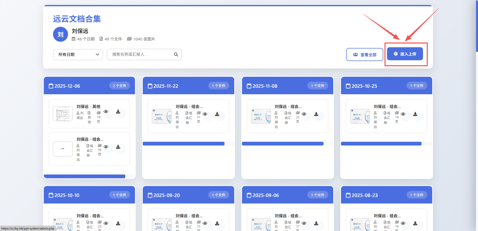Click horizontal scrollbar in 2025-12-06 card

pos(84,176)
